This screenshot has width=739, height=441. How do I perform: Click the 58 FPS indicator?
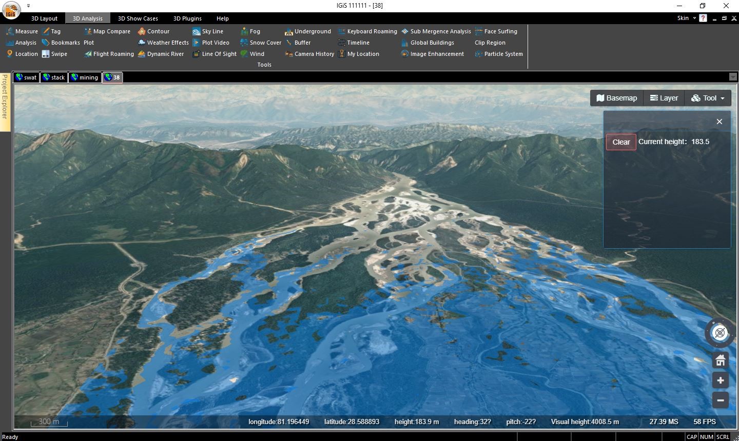pos(705,422)
